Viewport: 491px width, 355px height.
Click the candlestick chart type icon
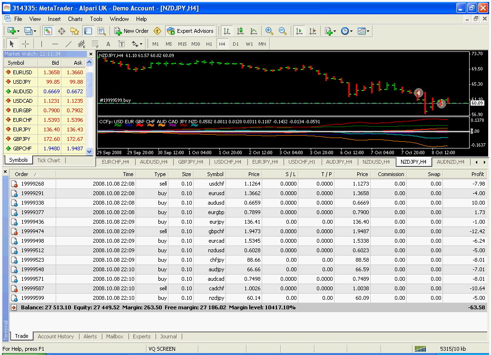[240, 31]
